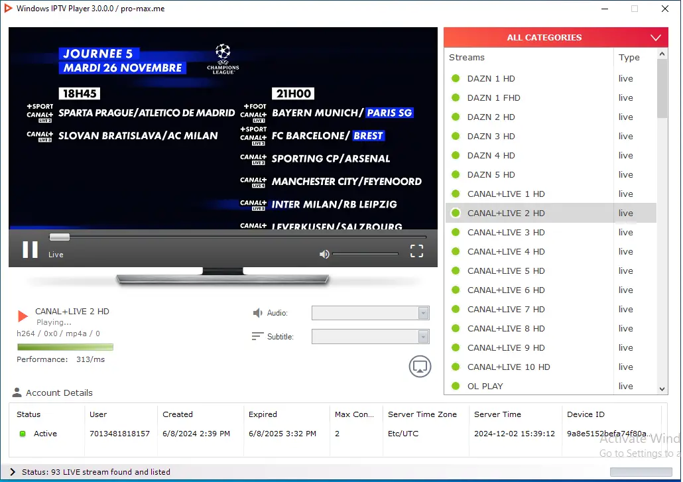Click the Expired column header

(x=286, y=414)
